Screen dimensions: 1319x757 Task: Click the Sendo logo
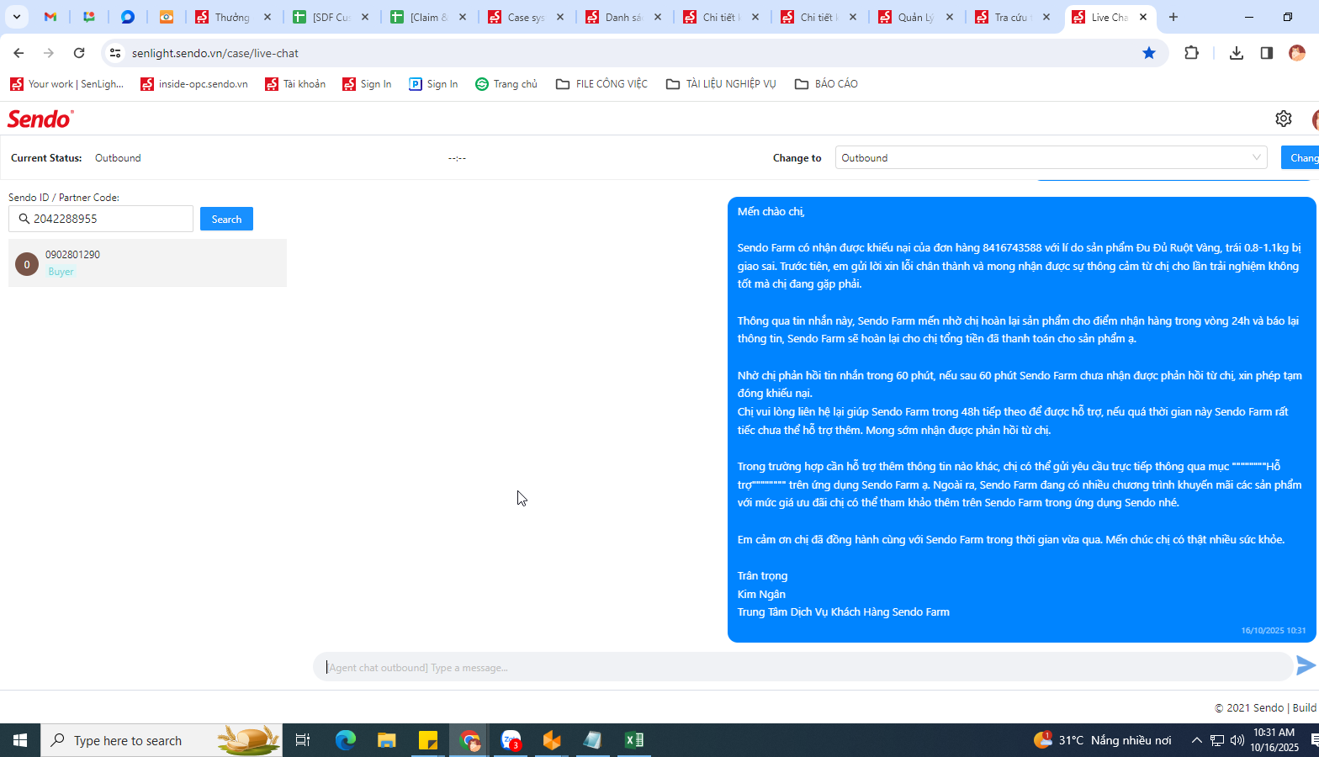coord(40,119)
